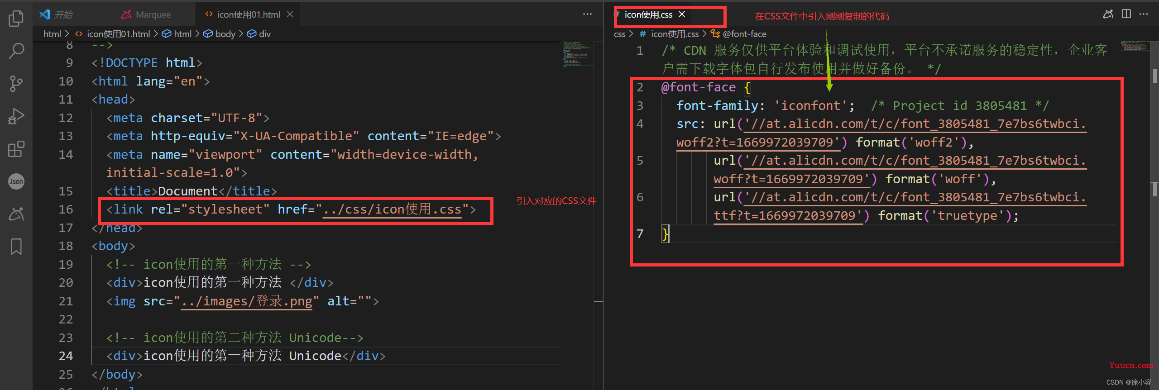This screenshot has width=1159, height=390.
Task: Click the <!DOCTYPE html> line
Action: 147,63
